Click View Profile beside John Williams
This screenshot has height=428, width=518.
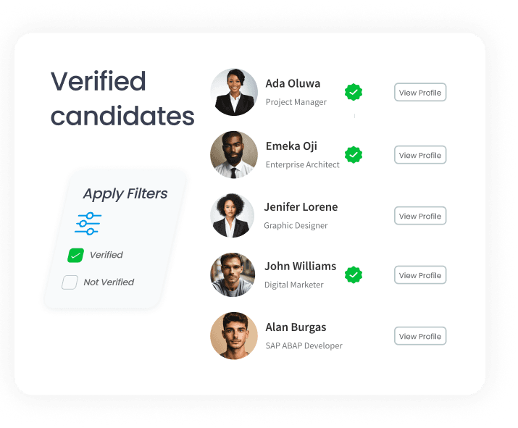tap(419, 275)
